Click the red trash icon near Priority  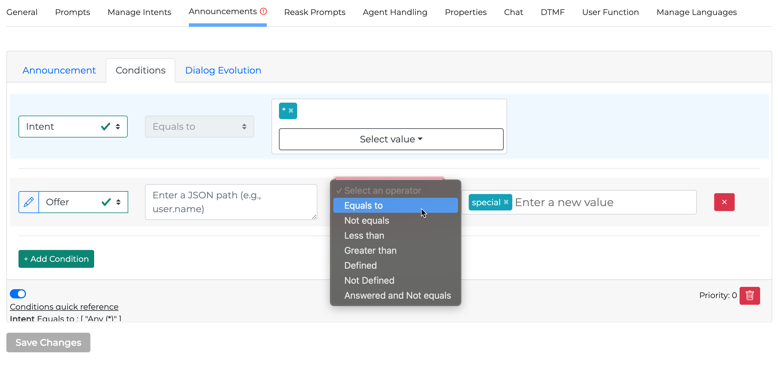[x=749, y=296]
